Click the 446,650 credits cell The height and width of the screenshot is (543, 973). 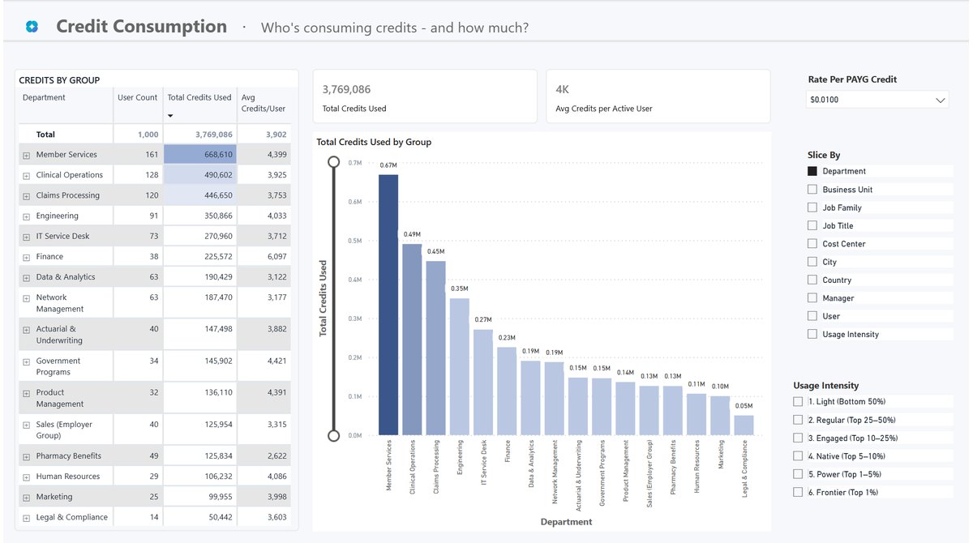click(199, 195)
